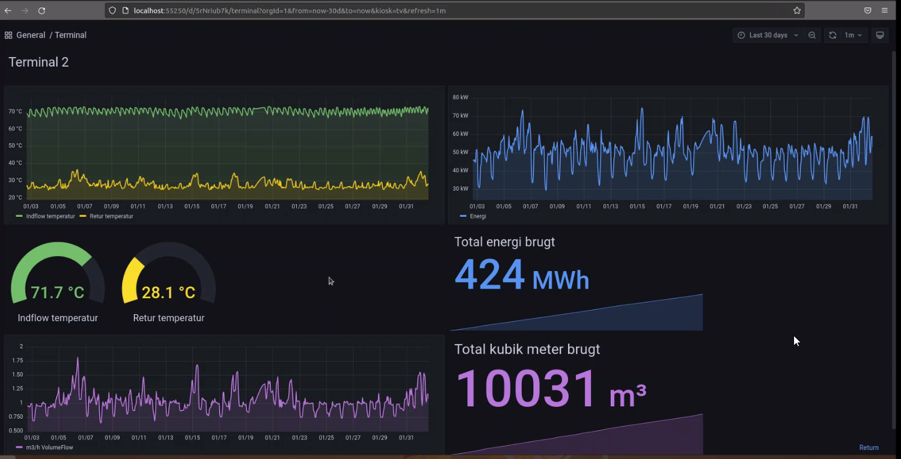Go forward in browser history

(25, 11)
